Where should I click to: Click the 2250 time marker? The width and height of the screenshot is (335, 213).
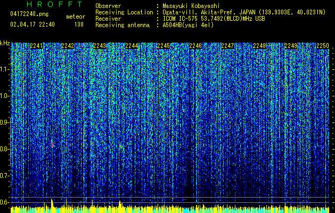[x=323, y=46]
